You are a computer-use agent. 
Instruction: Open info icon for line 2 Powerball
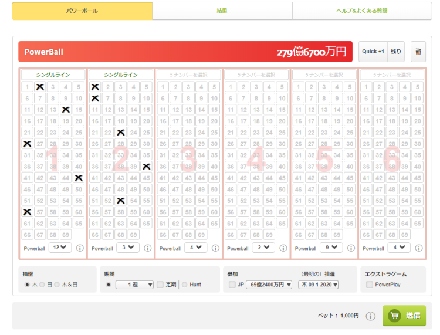click(x=148, y=248)
